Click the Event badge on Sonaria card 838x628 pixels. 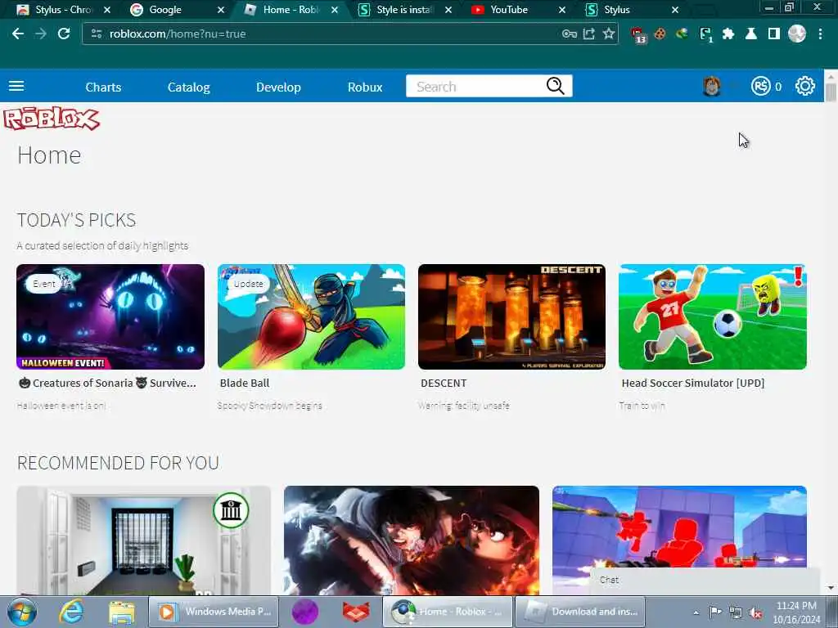44,284
